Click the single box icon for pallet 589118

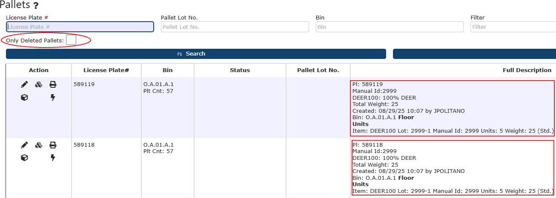(24, 158)
